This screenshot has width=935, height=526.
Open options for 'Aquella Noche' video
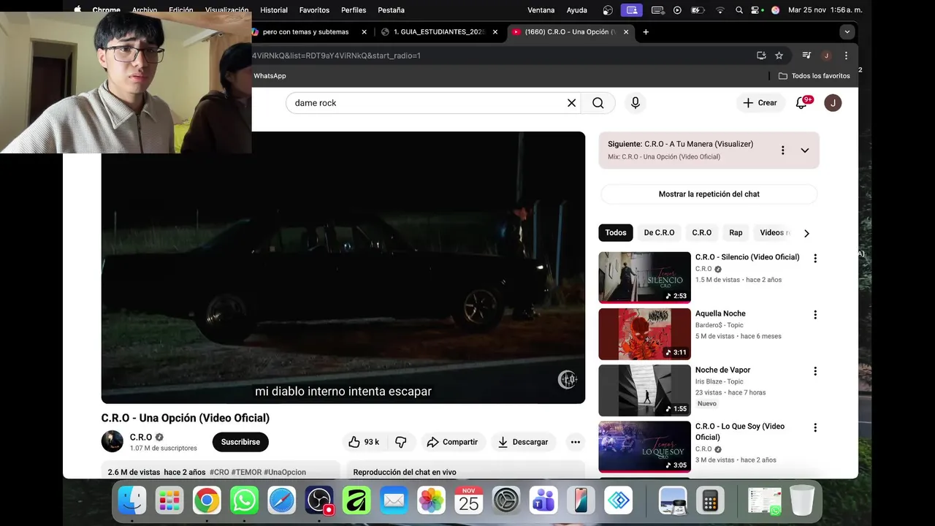click(x=815, y=315)
